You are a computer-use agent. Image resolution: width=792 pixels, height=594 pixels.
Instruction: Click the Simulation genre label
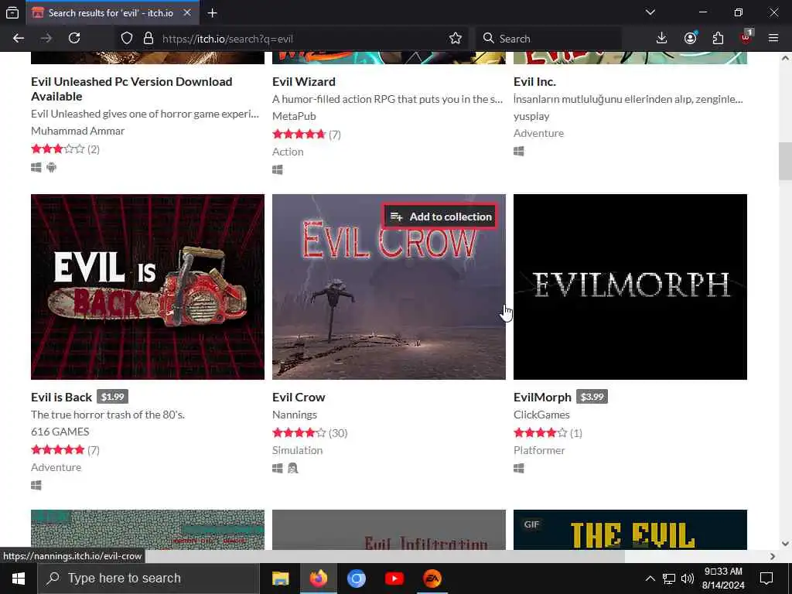297,451
